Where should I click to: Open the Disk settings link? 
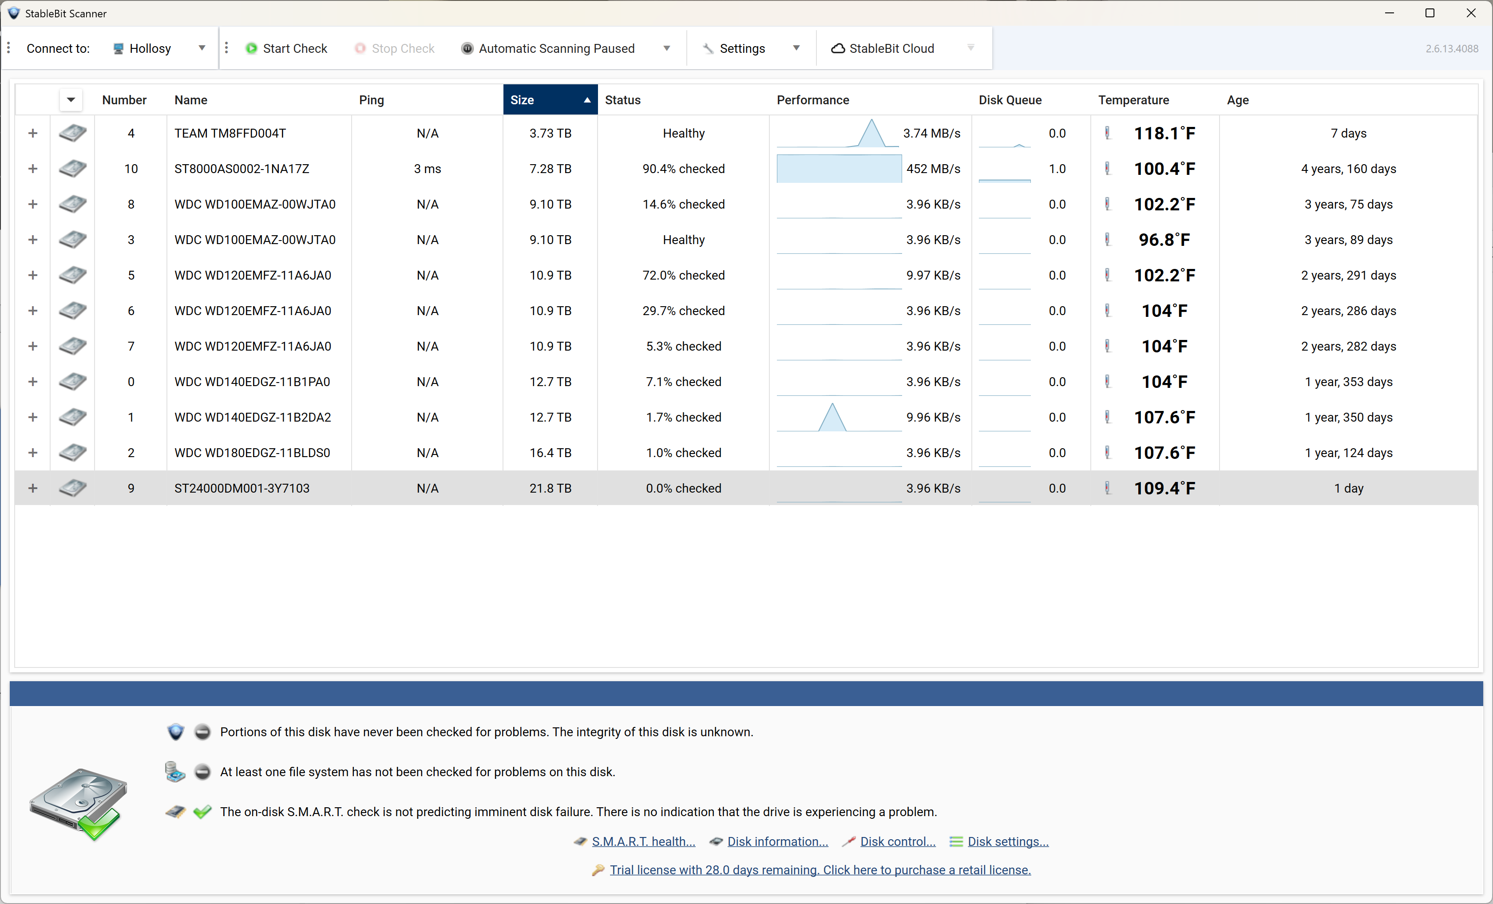tap(1008, 841)
